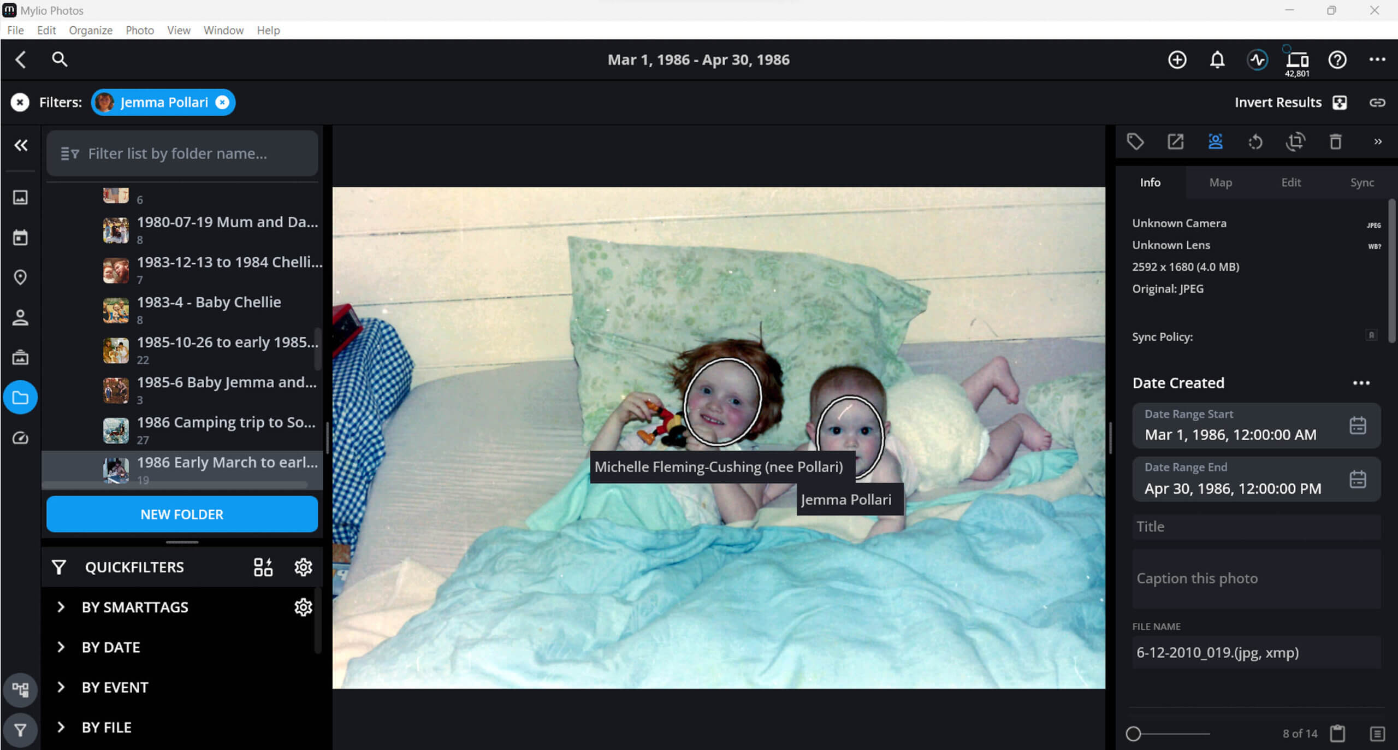The image size is (1398, 750).
Task: Open the Calendar view in sidebar
Action: [20, 238]
